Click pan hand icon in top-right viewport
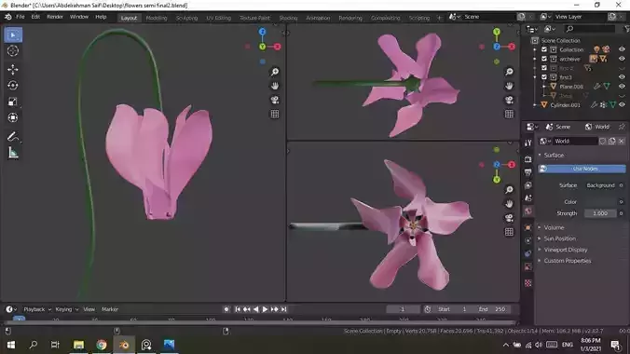The width and height of the screenshot is (630, 354). [x=509, y=86]
